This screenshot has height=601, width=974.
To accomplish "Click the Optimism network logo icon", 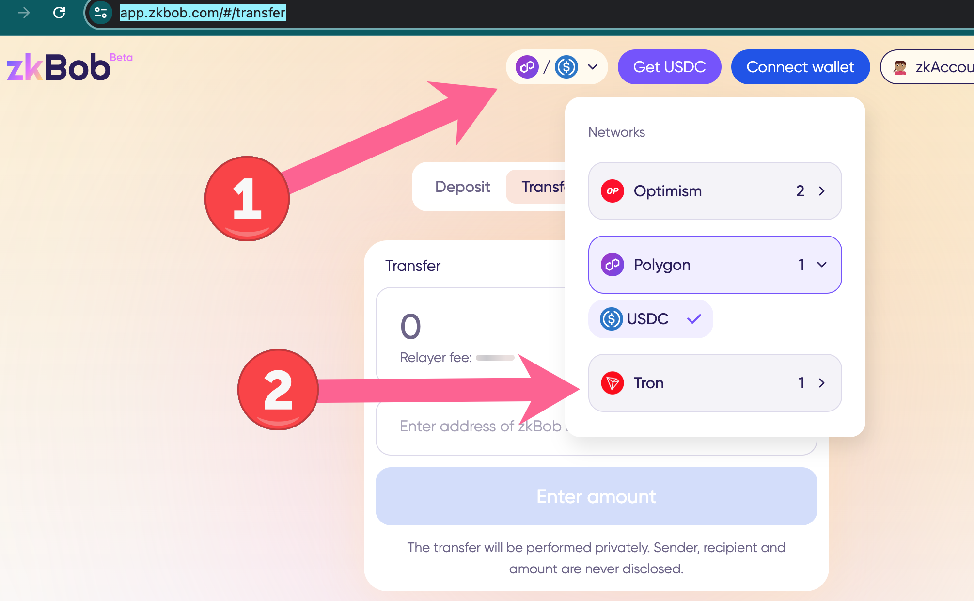I will click(x=613, y=191).
